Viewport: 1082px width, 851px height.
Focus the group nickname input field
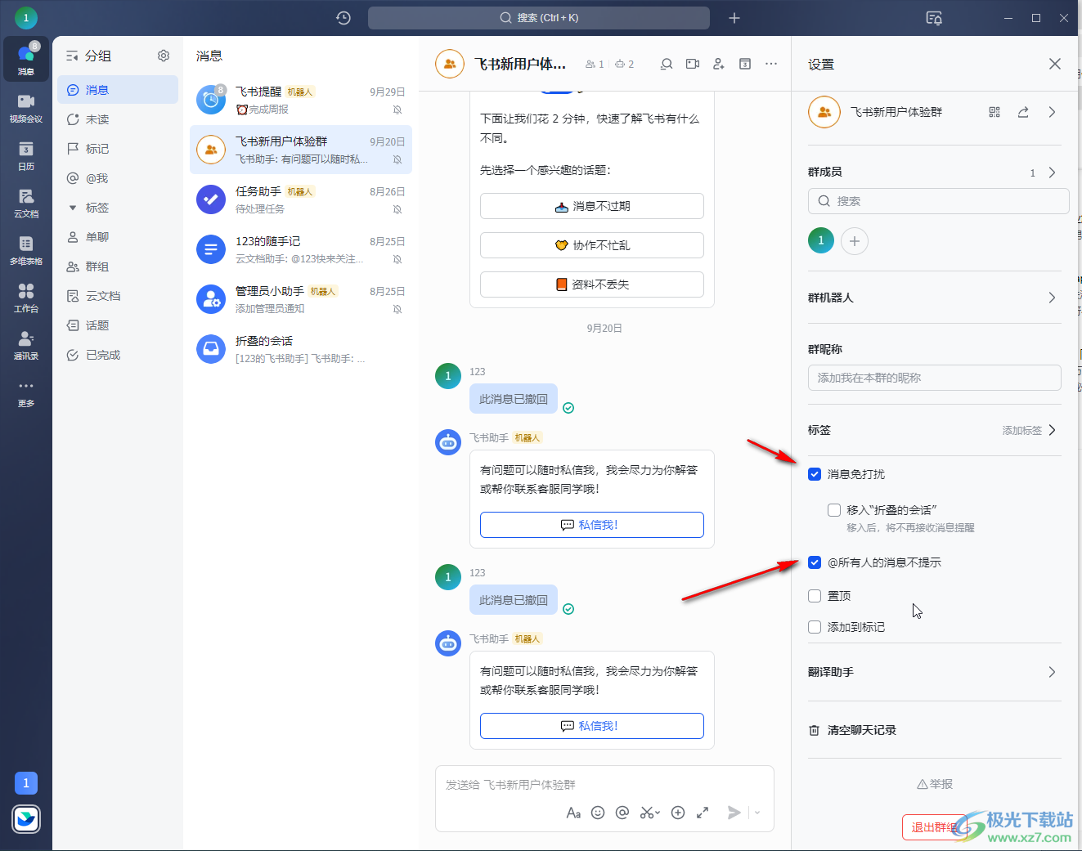[934, 378]
